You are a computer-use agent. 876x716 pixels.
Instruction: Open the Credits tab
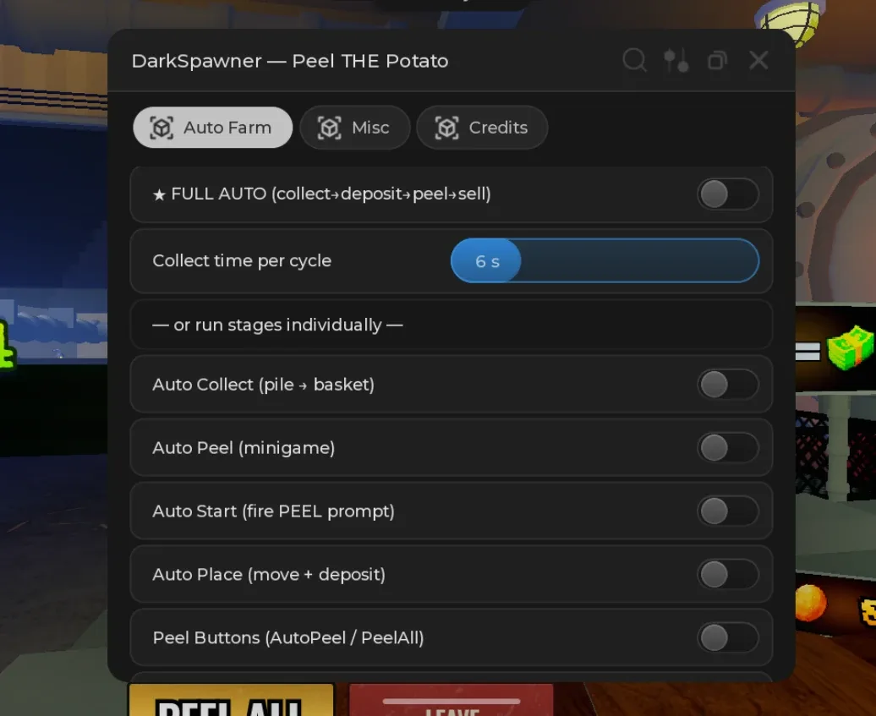tap(482, 128)
